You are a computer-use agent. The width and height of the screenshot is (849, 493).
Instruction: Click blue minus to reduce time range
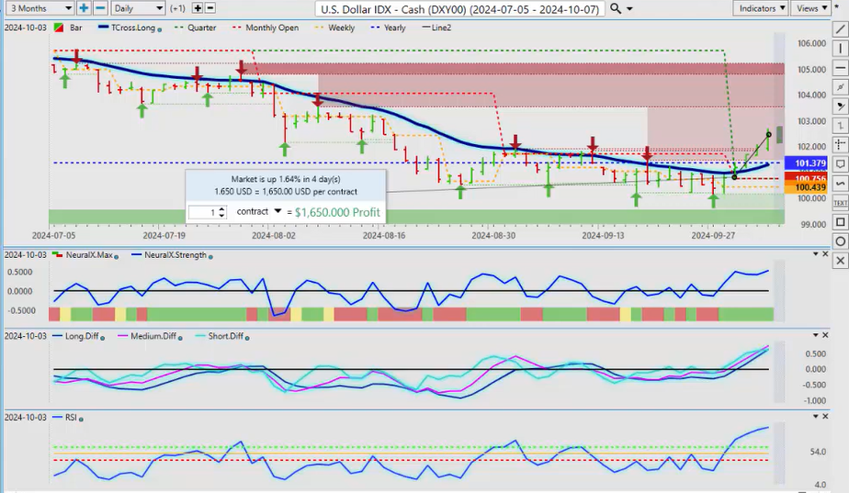(100, 8)
